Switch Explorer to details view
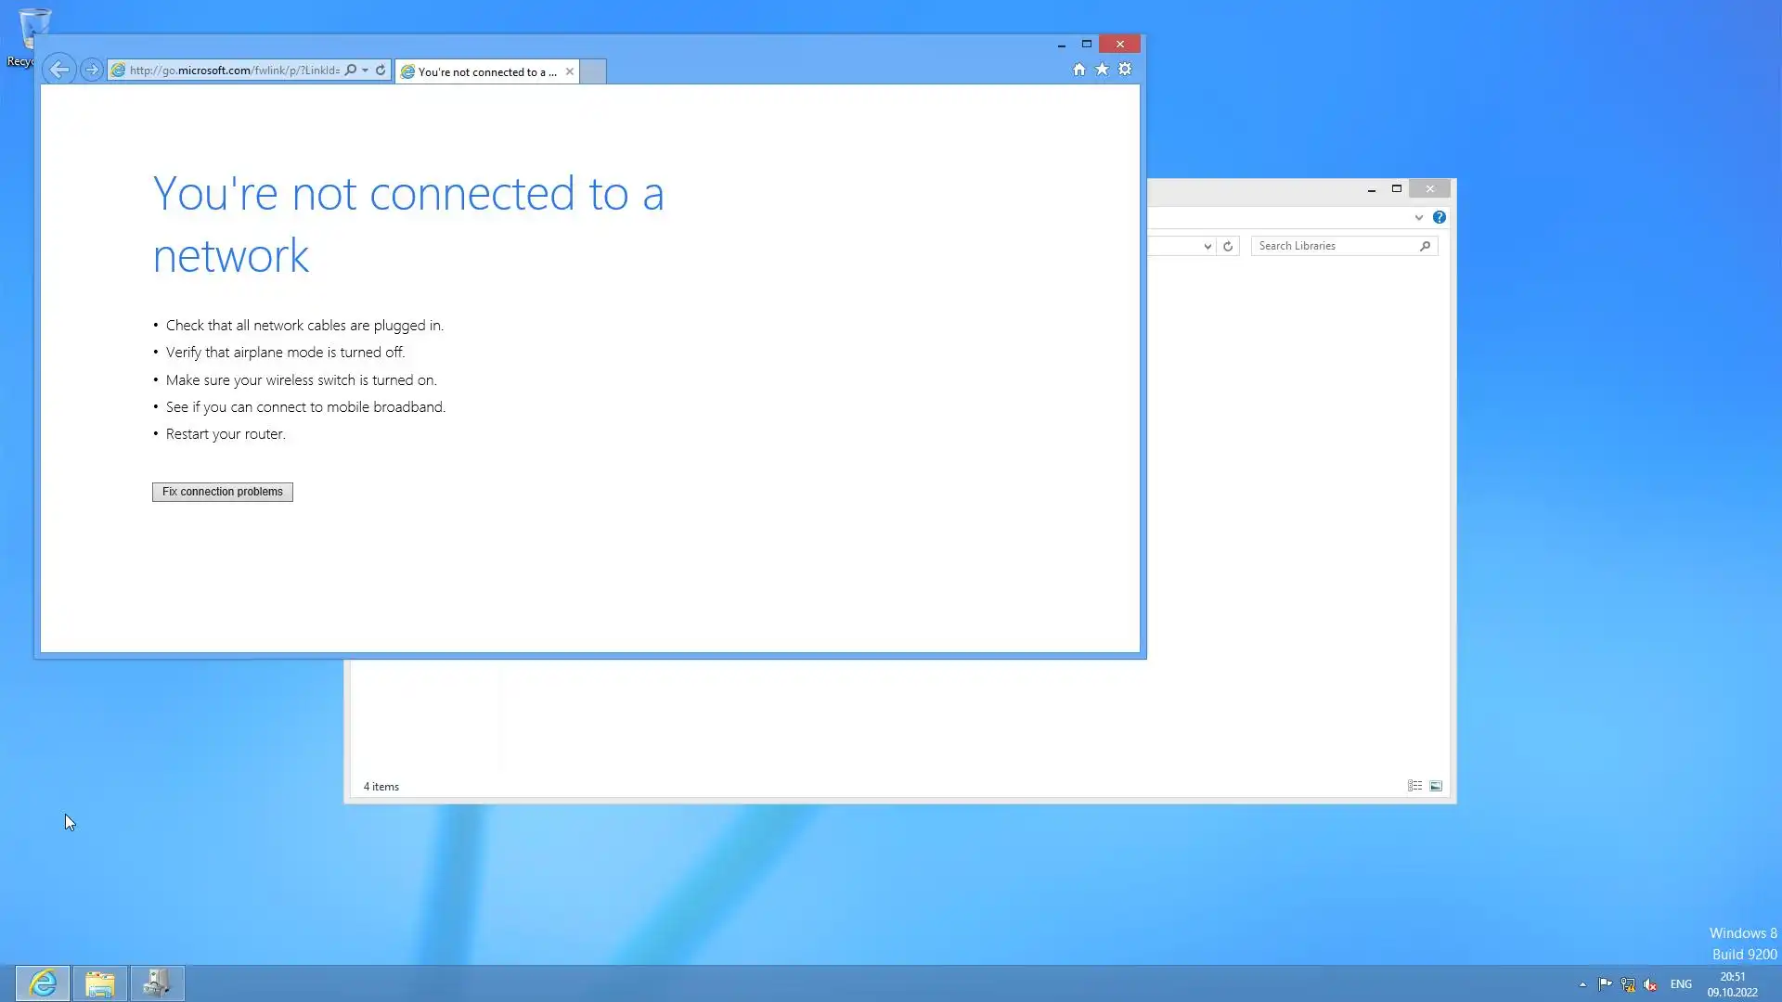The width and height of the screenshot is (1782, 1002). 1414,786
